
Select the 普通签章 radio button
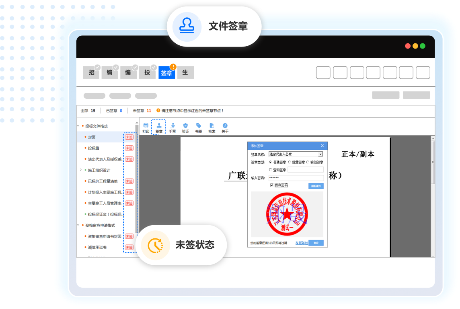pyautogui.click(x=270, y=162)
